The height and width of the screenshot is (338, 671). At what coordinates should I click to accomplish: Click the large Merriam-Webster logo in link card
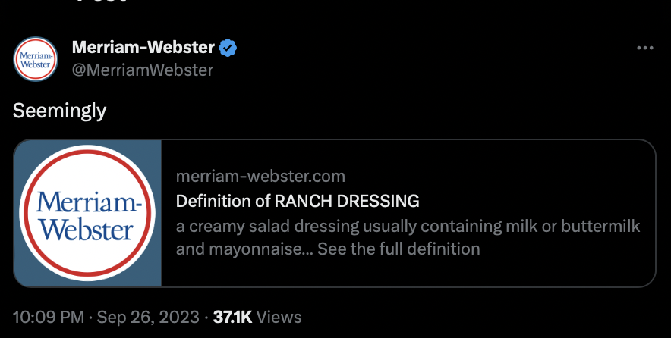87,213
